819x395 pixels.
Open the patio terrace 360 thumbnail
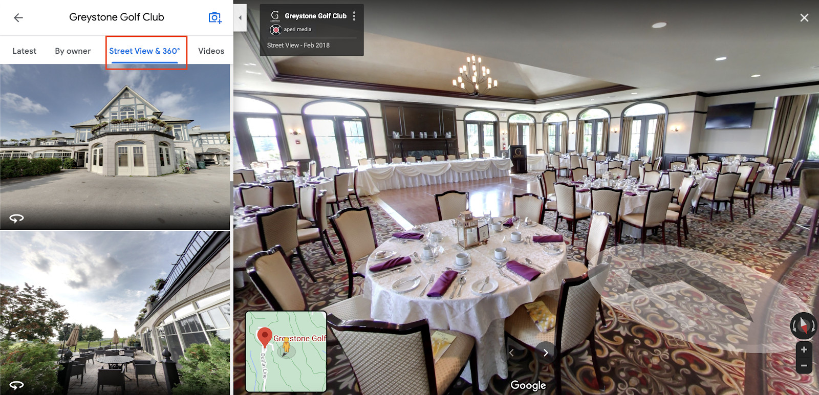(x=115, y=313)
